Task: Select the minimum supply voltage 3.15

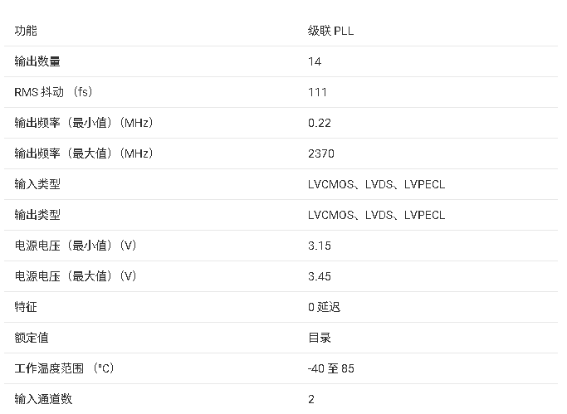Action: [x=320, y=246]
